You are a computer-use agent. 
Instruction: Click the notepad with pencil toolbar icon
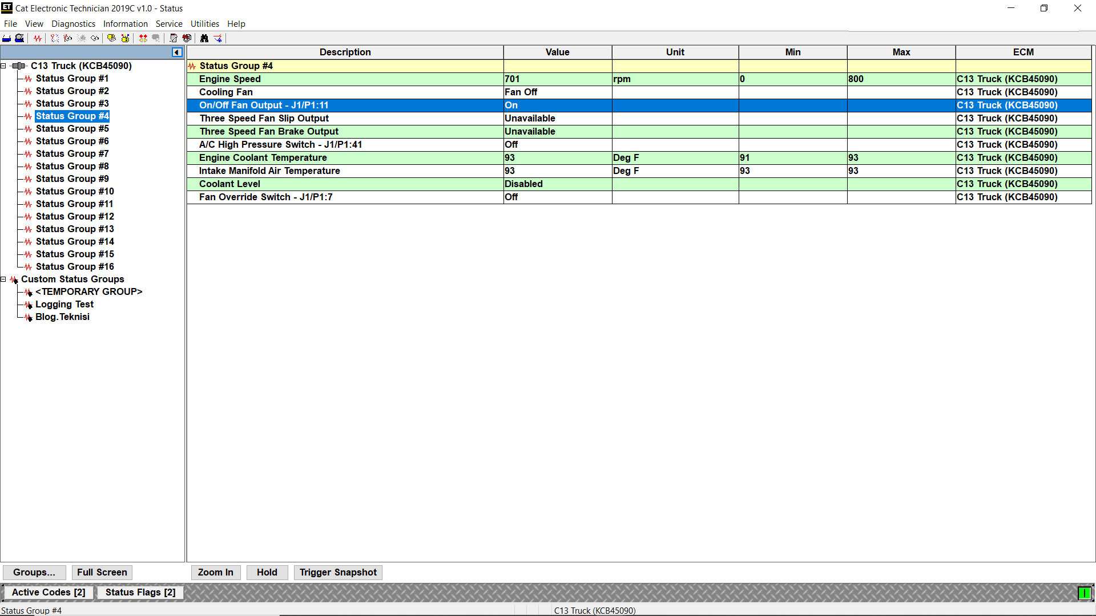pyautogui.click(x=174, y=38)
